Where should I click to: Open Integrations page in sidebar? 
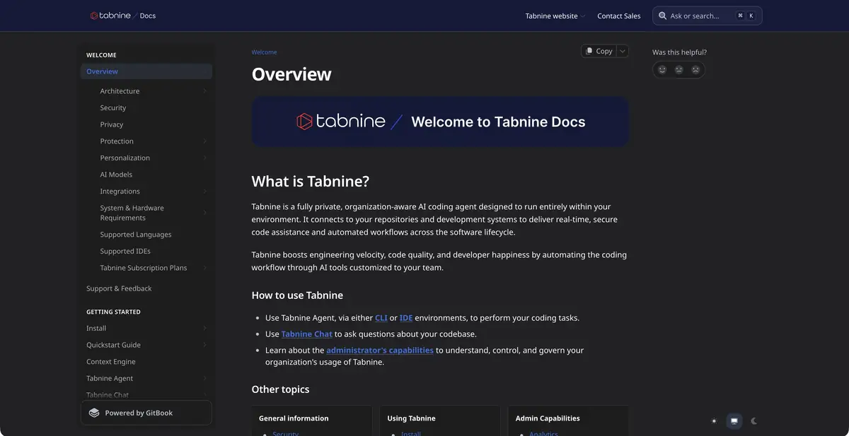(x=120, y=192)
